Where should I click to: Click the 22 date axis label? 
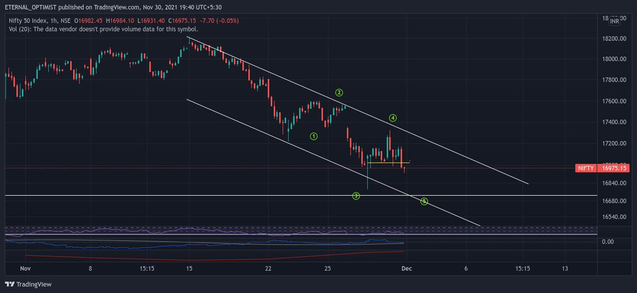click(269, 269)
